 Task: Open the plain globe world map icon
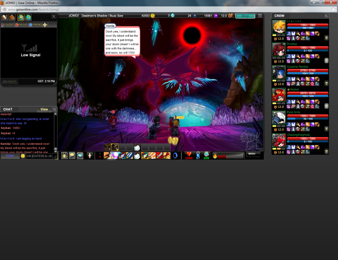point(28,17)
